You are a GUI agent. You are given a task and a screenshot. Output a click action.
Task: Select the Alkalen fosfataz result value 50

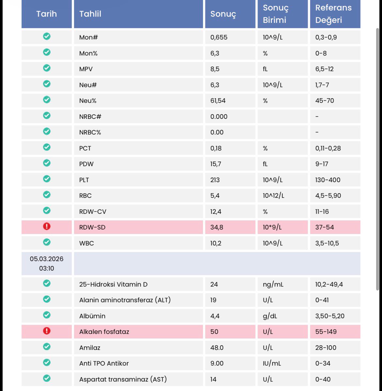(214, 332)
